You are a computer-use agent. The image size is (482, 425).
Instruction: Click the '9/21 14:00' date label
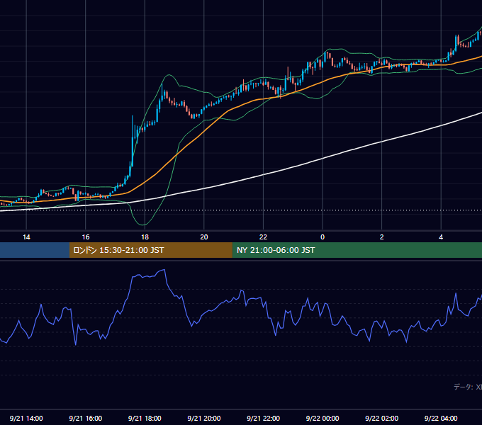[26, 418]
